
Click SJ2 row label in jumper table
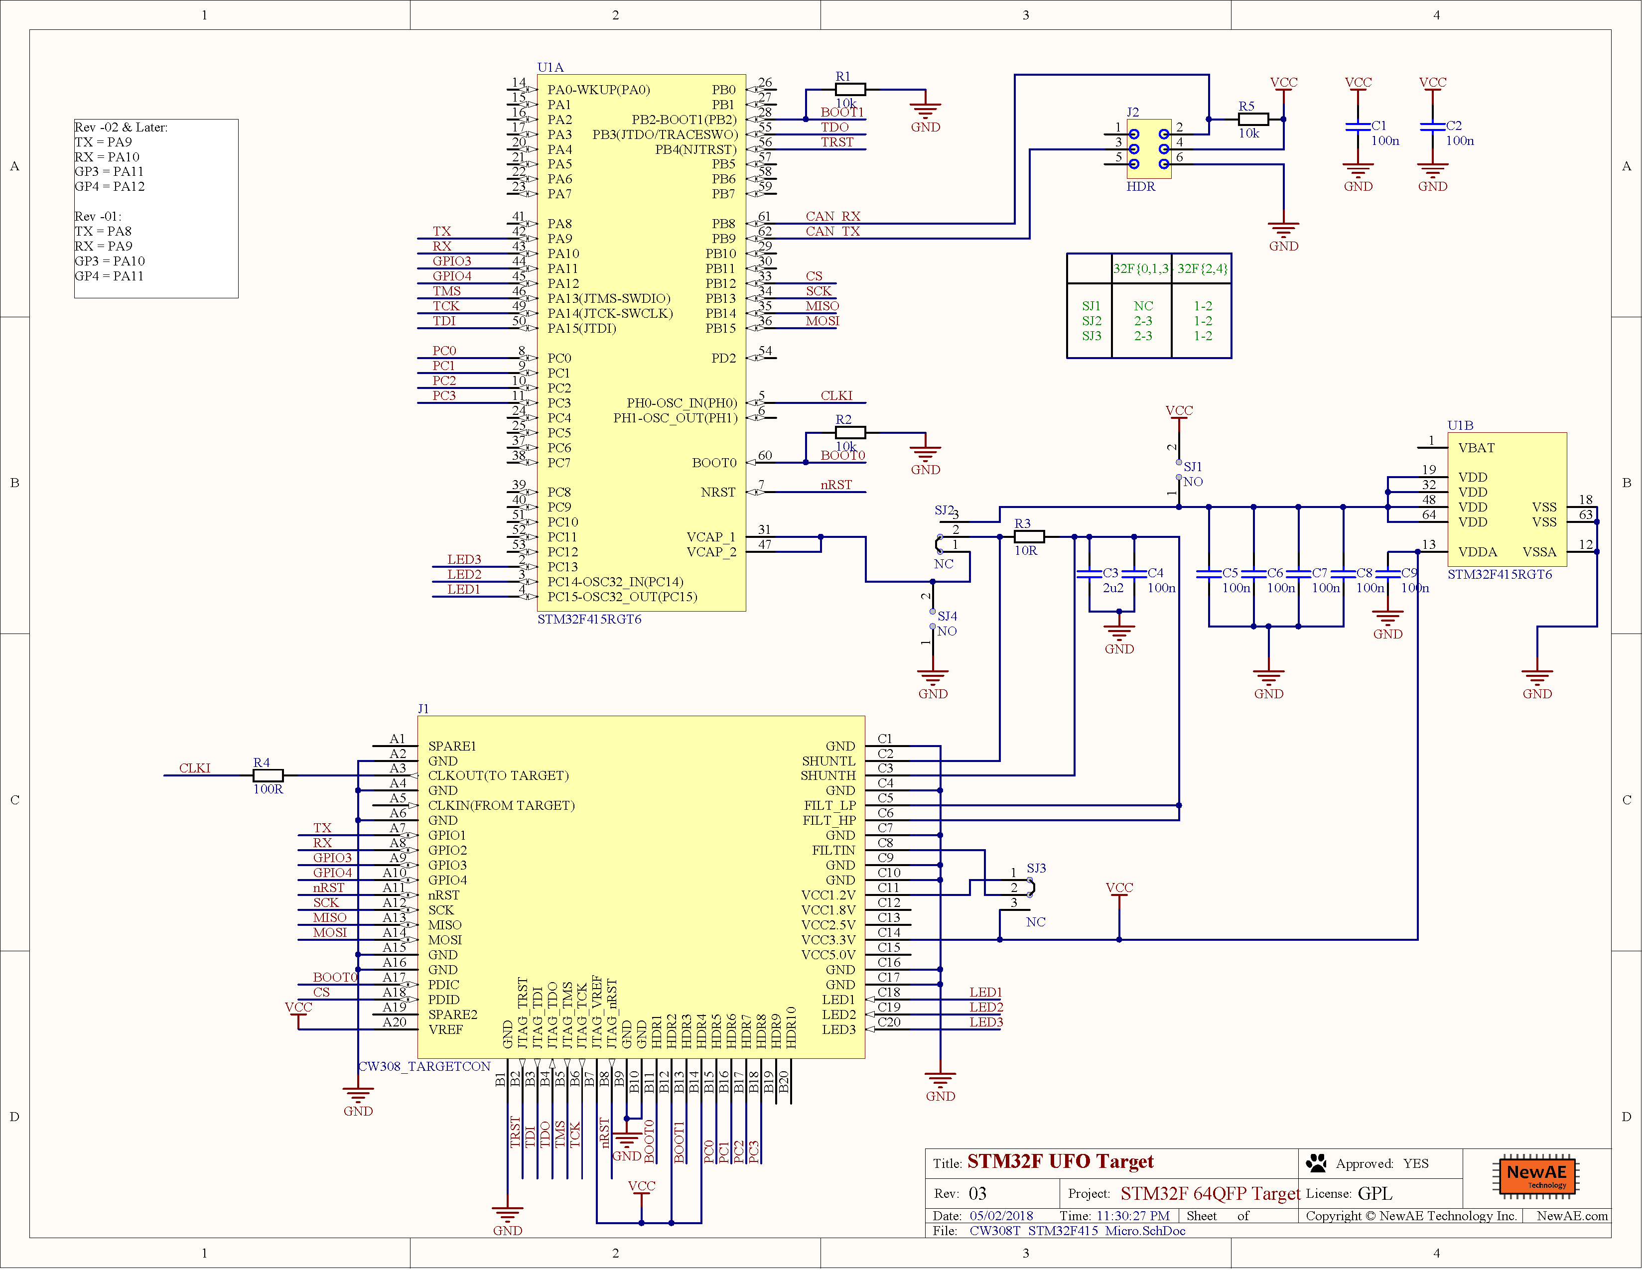(1092, 321)
